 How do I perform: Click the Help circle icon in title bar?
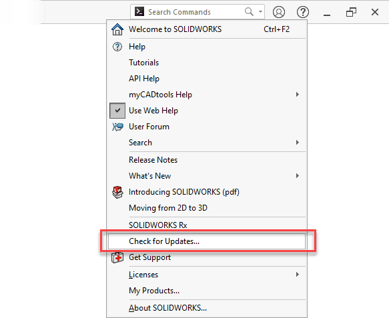[x=303, y=12]
